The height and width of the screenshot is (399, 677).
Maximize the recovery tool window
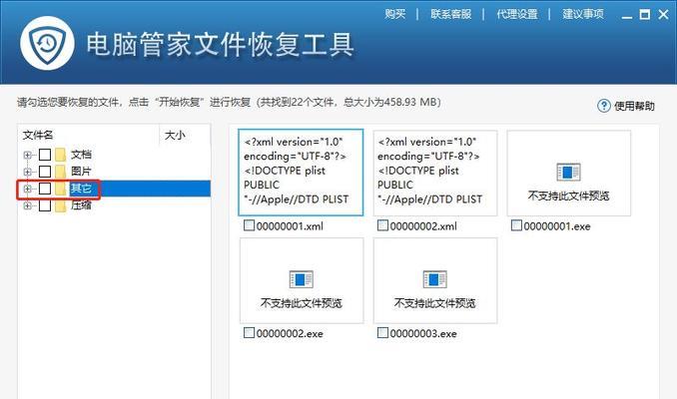coord(645,15)
